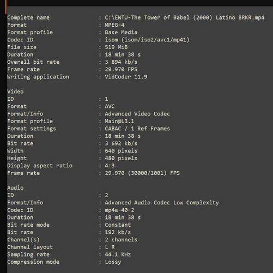Click the Video section heading
The image size is (273, 273).
[15, 92]
